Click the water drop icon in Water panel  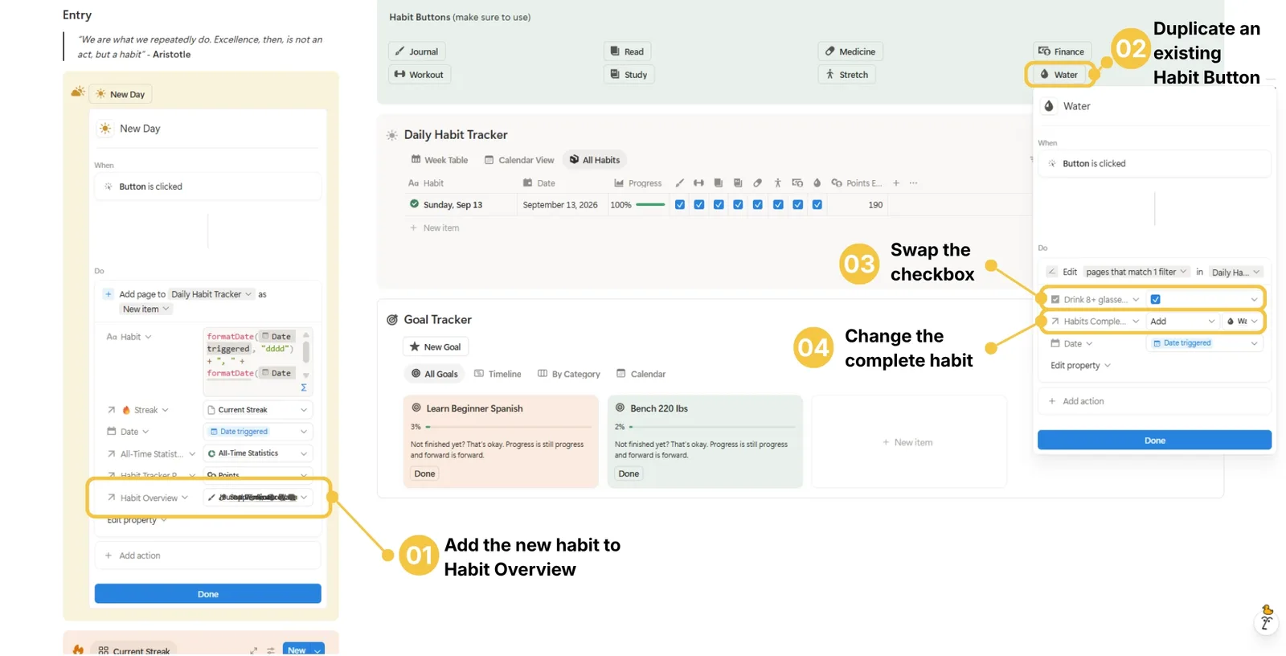tap(1049, 106)
